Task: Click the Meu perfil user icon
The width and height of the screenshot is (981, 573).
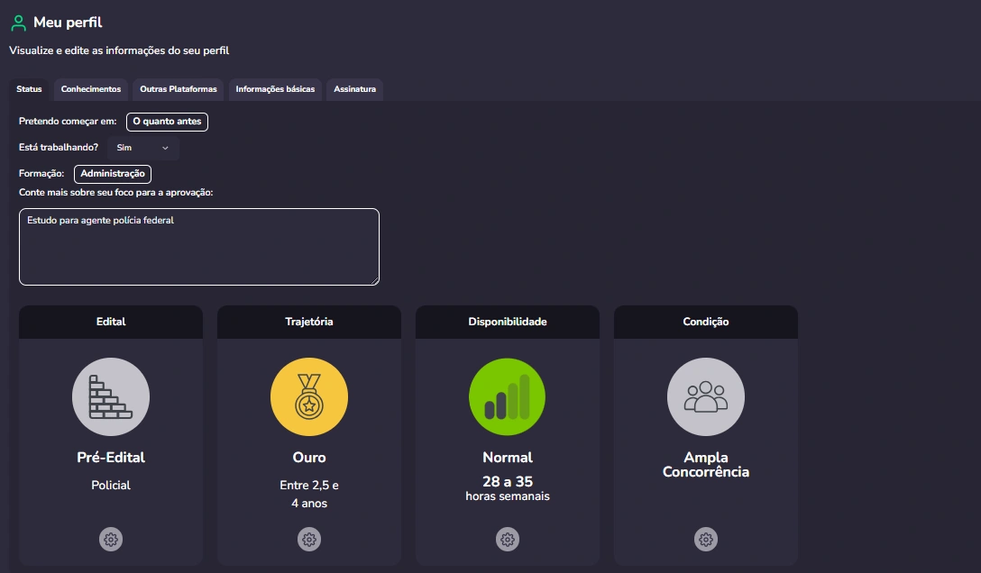Action: 19,23
